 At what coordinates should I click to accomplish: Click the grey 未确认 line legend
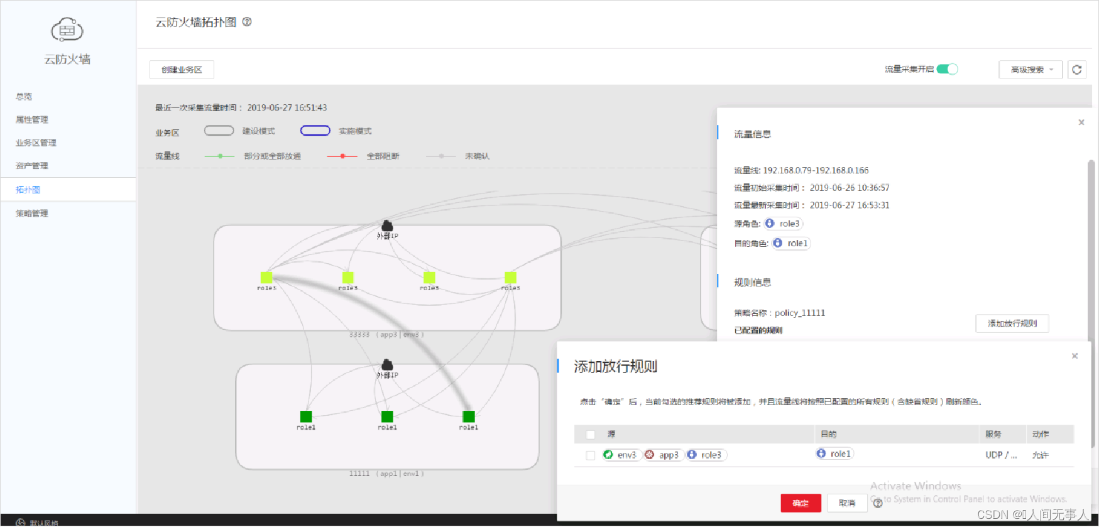(x=441, y=156)
